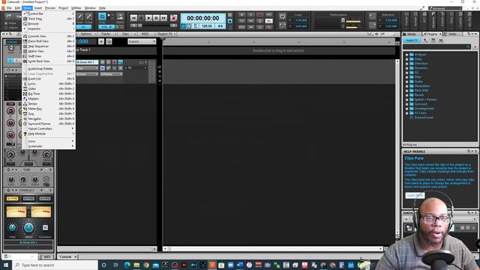Expand the Delay plugin folder
This screenshot has height=270, width=480.
(406, 59)
